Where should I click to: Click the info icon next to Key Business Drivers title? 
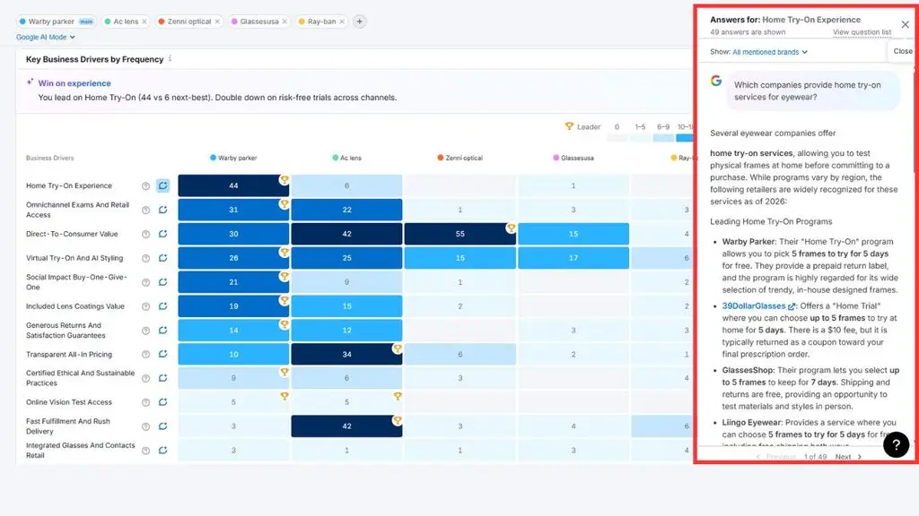(x=170, y=58)
